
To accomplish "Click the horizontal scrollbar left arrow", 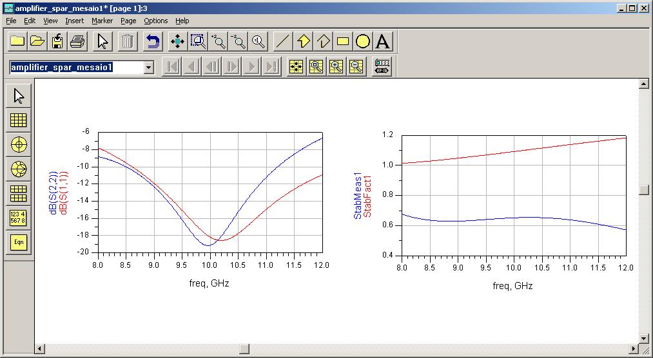I will point(40,348).
